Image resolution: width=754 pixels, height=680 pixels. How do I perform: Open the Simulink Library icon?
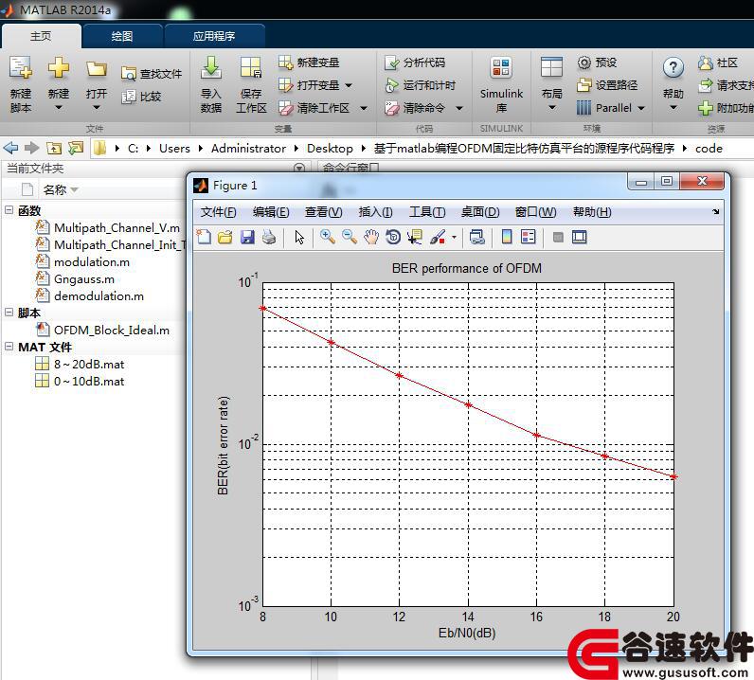pos(500,67)
